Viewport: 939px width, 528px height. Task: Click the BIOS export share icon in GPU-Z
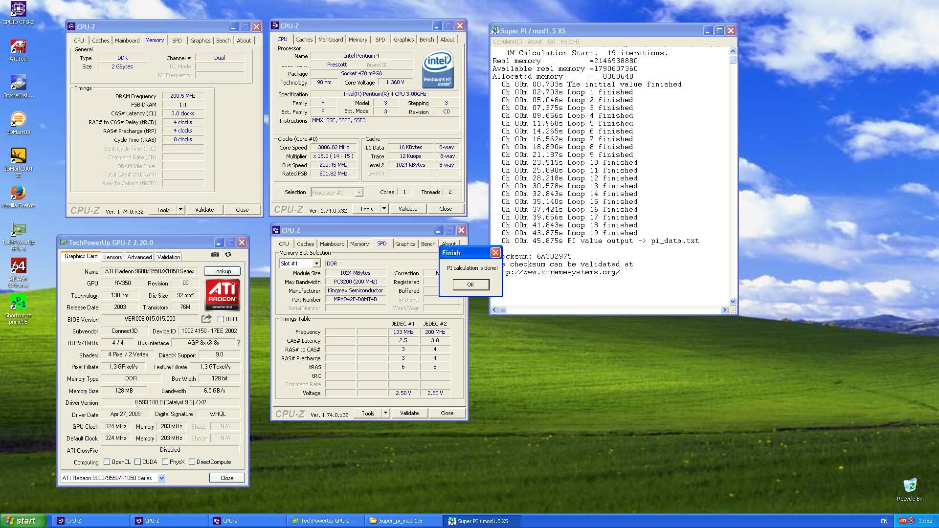click(206, 319)
